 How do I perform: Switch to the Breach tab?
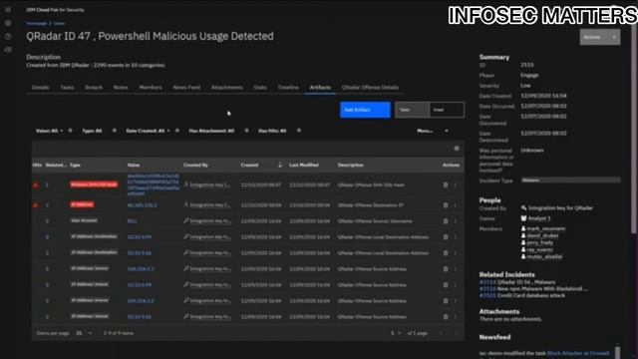pyautogui.click(x=94, y=87)
